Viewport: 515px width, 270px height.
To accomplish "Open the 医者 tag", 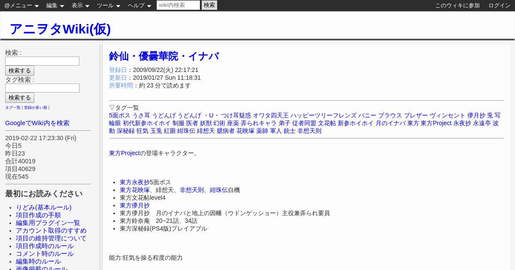I will tap(192, 123).
